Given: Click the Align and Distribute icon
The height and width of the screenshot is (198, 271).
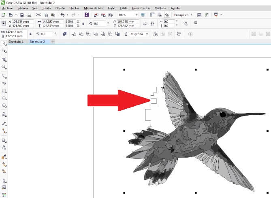Looking at the screenshot, I should click(x=179, y=34).
